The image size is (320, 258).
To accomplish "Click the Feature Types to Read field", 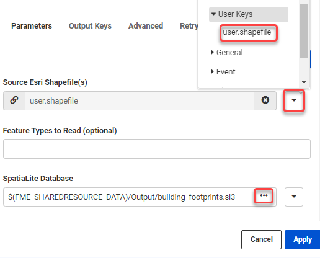I will click(x=157, y=149).
